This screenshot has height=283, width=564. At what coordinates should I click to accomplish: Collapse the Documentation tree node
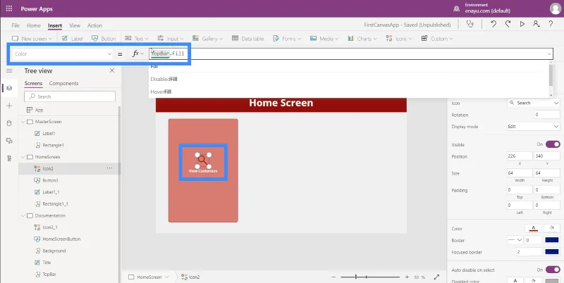pos(23,215)
